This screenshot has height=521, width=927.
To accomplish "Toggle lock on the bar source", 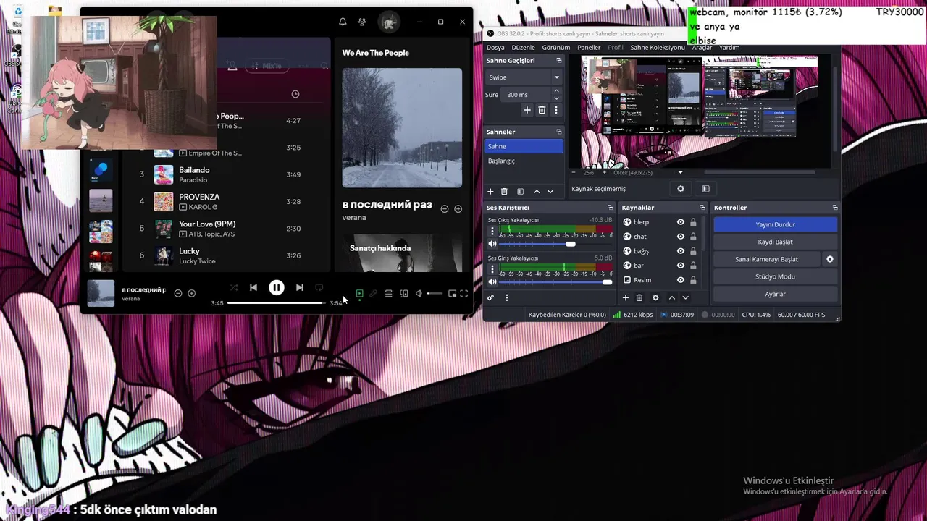I will tap(693, 266).
